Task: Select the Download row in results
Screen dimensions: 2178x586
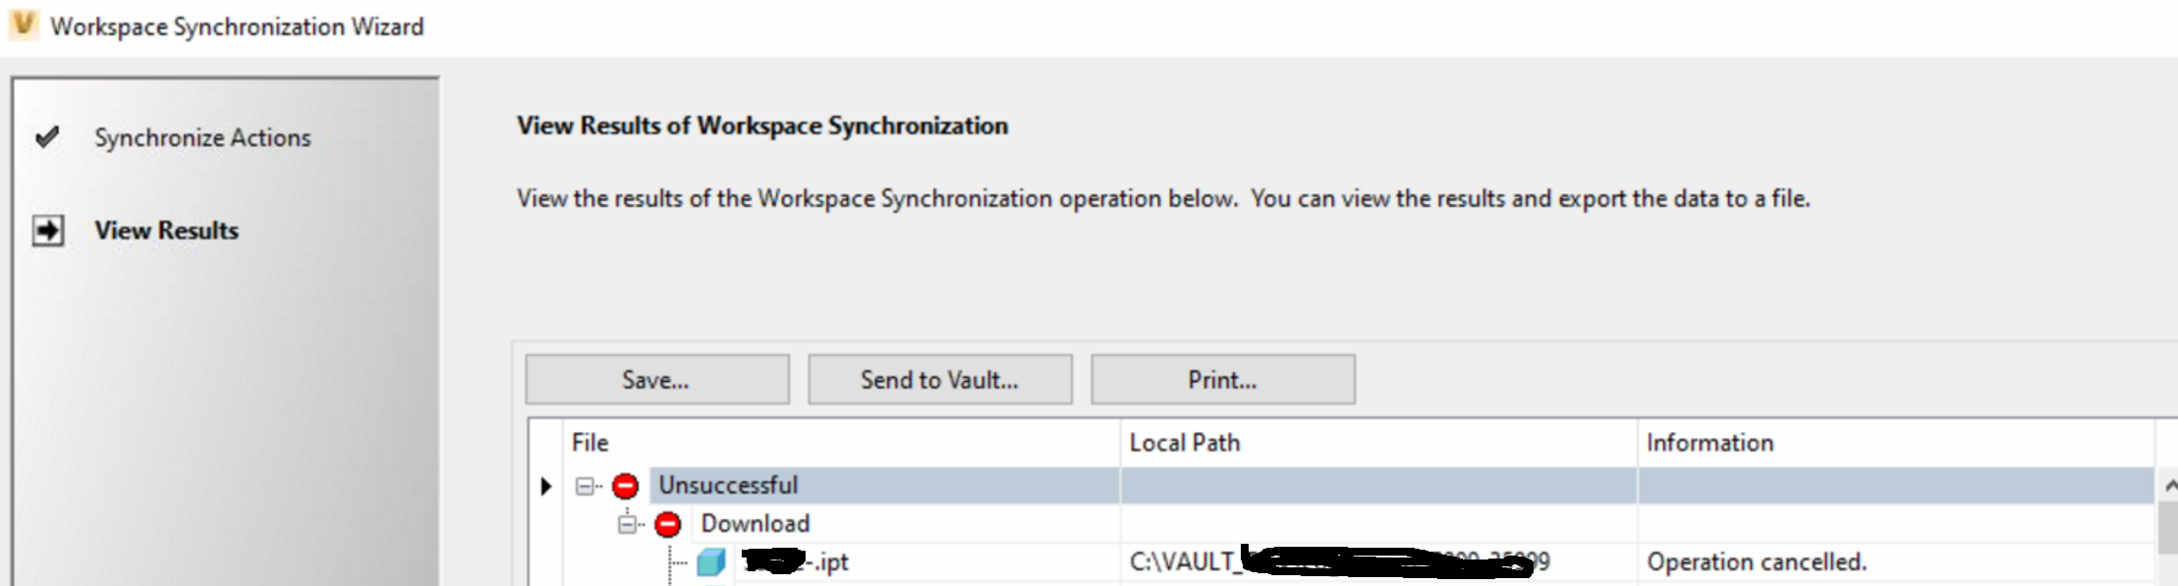Action: coord(755,524)
